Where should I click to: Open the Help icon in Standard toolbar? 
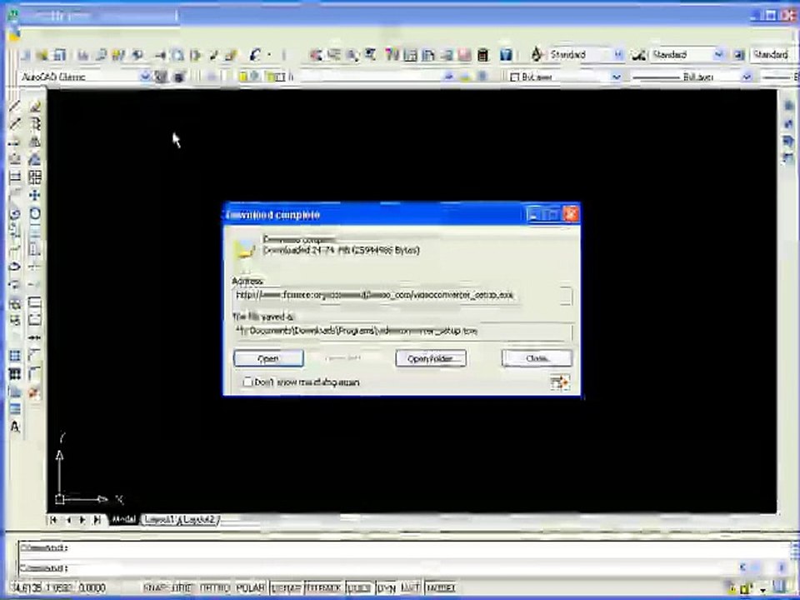click(x=506, y=55)
